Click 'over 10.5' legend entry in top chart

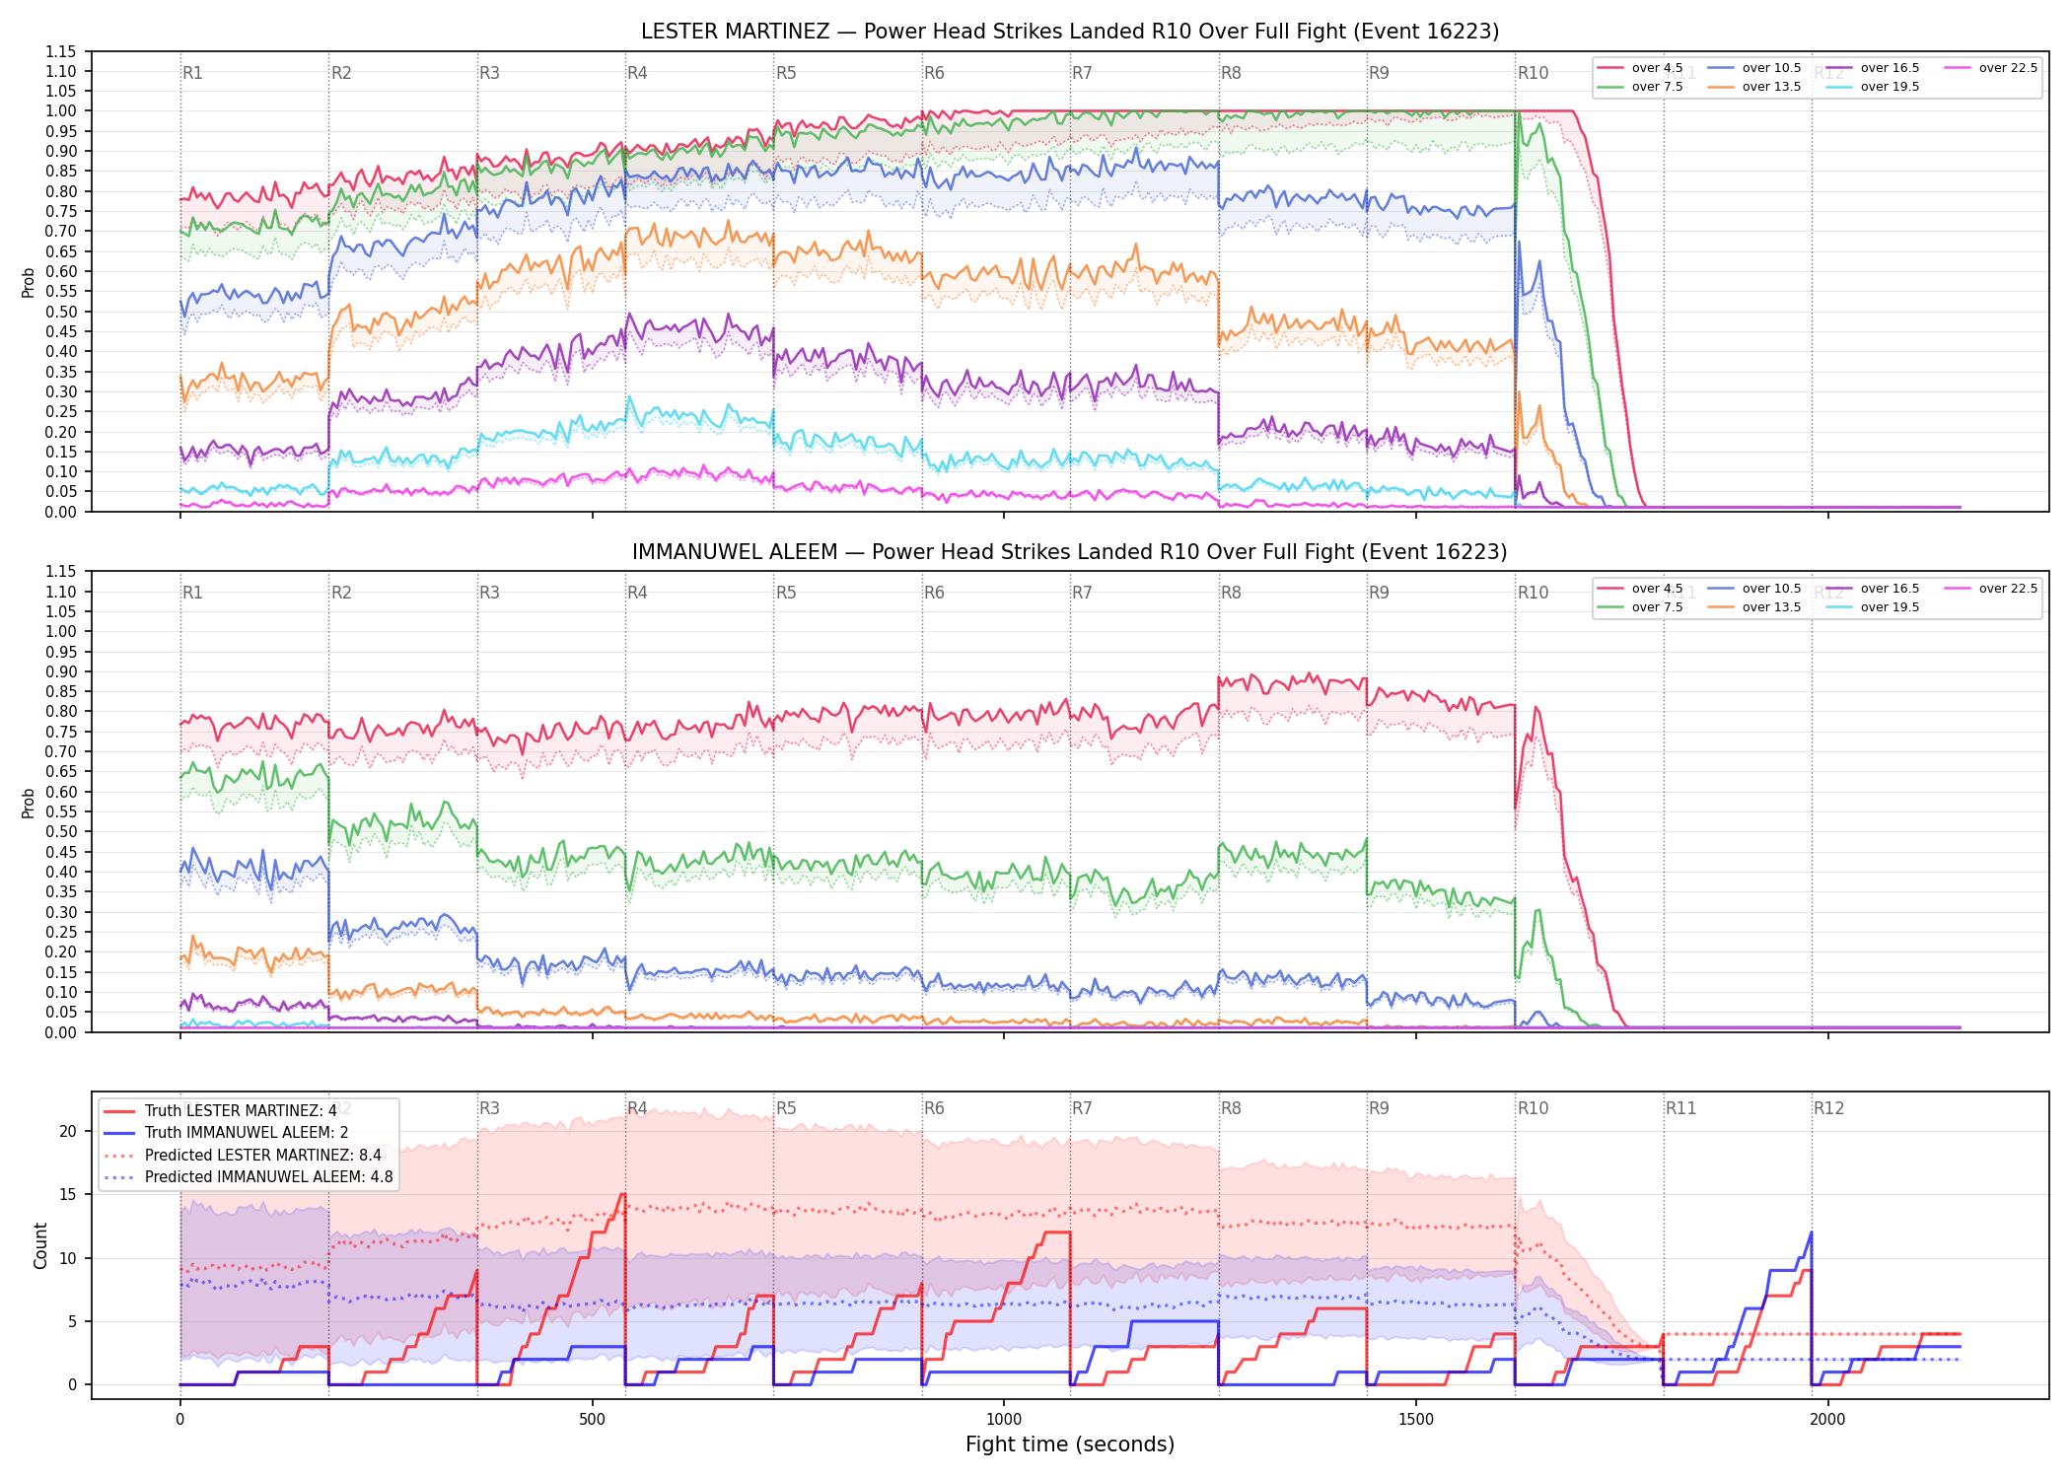pos(1754,68)
